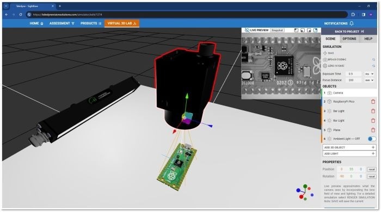Screen dimensions: 381x212
Task: Click ADD 3D OBJECT button
Action: coord(349,147)
